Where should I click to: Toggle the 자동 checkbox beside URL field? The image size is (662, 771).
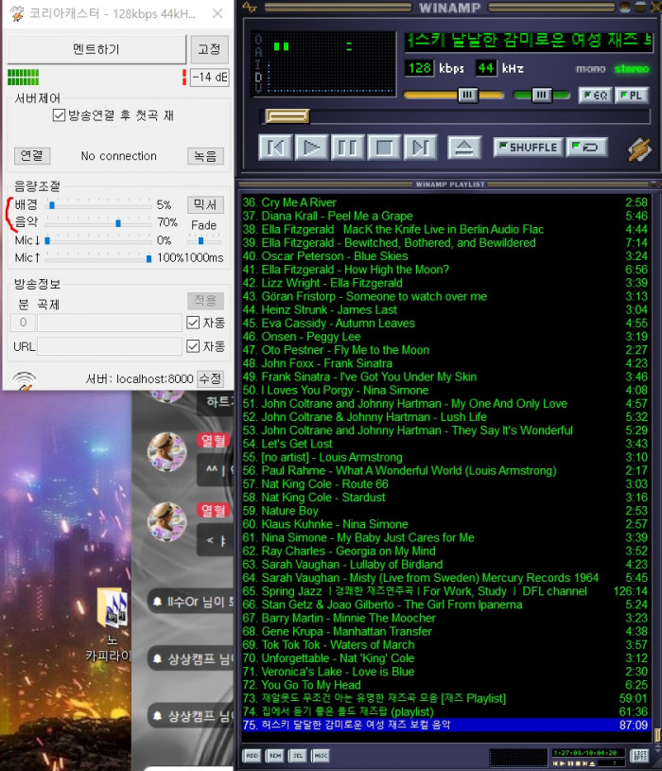194,346
